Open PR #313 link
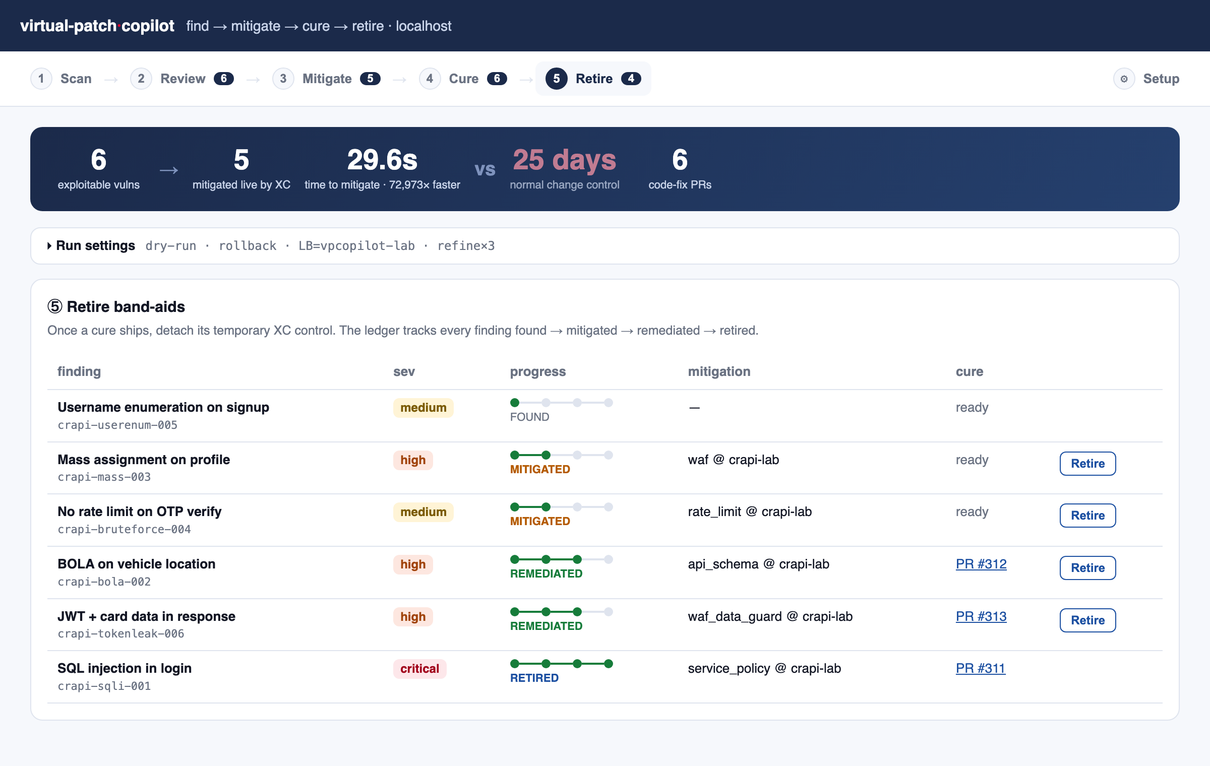 click(x=981, y=616)
